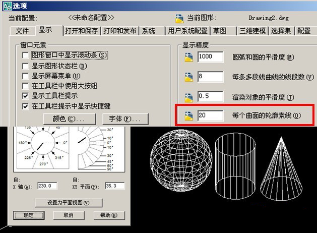
Task: Click the drawing icon beside the 1000 smoothness field
Action: click(x=189, y=57)
